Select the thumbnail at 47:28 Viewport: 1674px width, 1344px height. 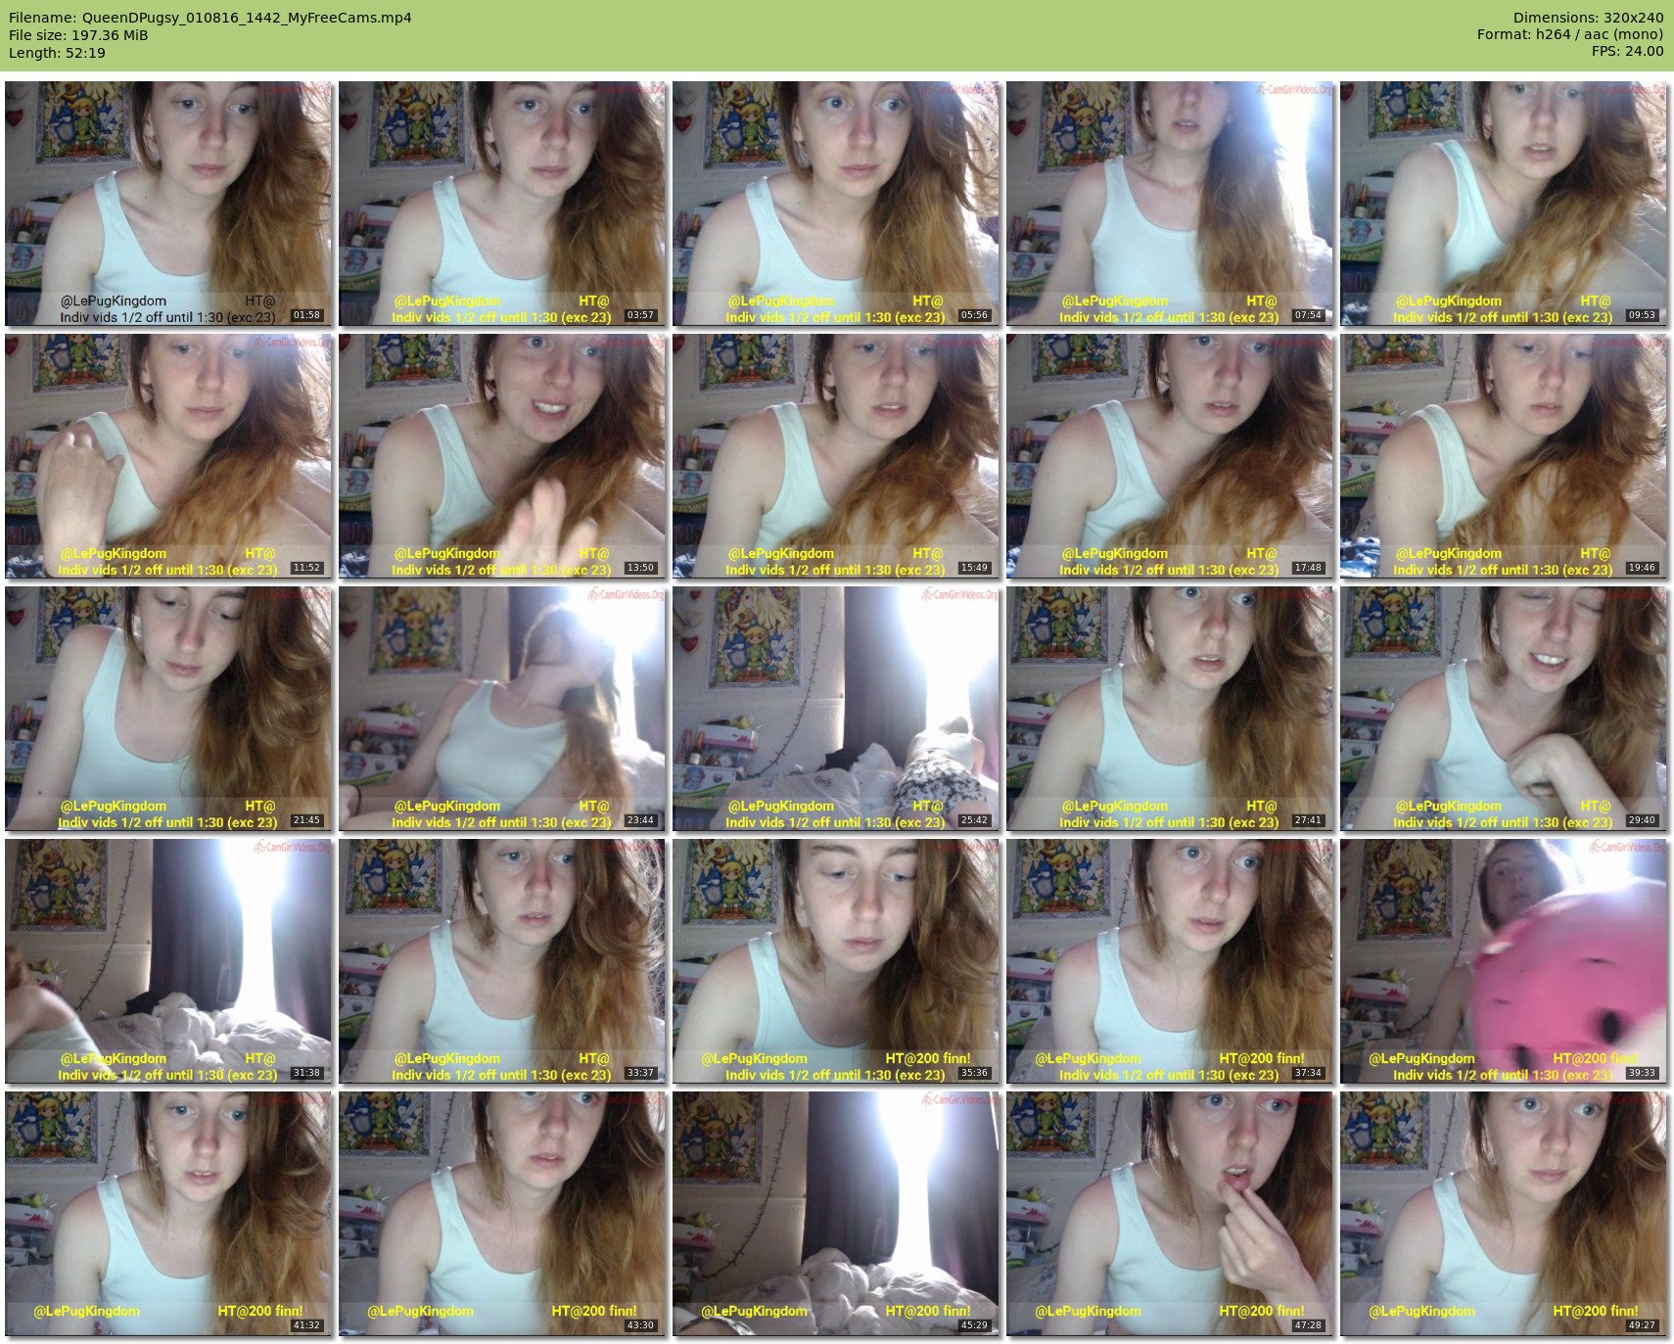1170,1214
